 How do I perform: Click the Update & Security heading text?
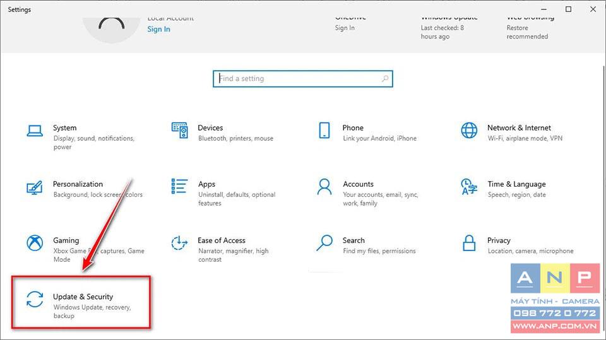pyautogui.click(x=83, y=296)
